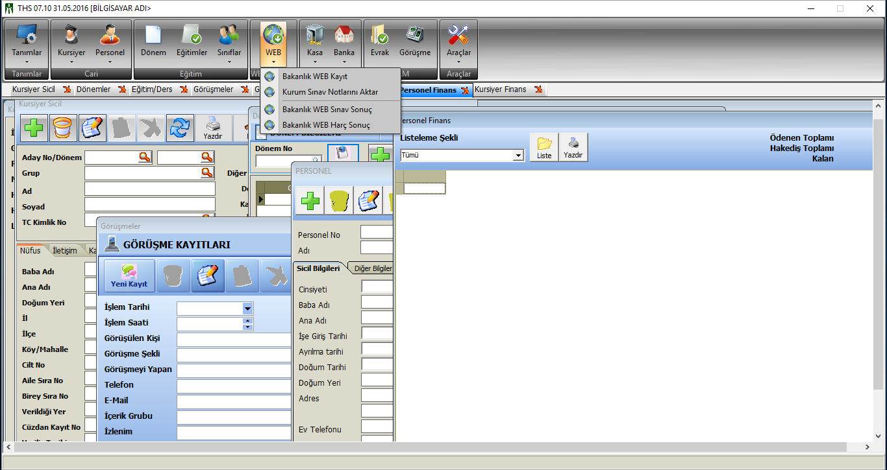887x470 pixels.
Task: Expand the Kasa ribbon dropdown arrow
Action: [315, 63]
